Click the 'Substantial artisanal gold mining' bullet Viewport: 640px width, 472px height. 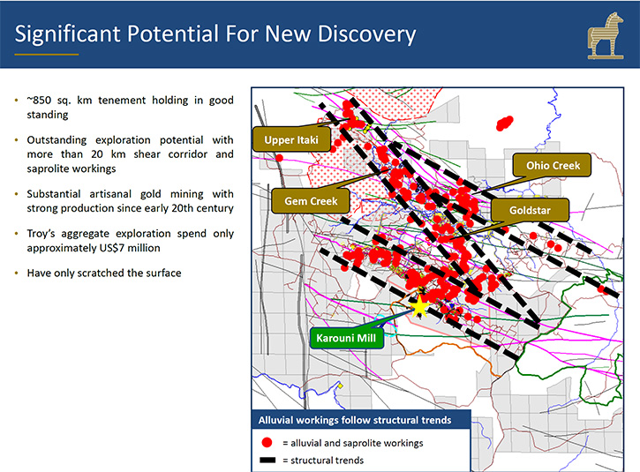tap(130, 201)
